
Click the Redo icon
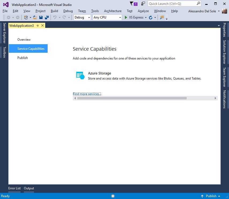[x=64, y=17]
